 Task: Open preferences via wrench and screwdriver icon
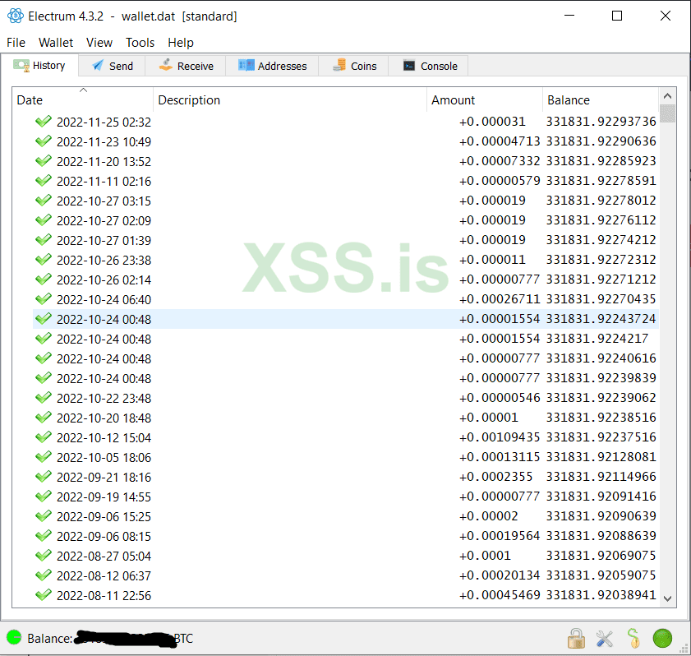605,639
